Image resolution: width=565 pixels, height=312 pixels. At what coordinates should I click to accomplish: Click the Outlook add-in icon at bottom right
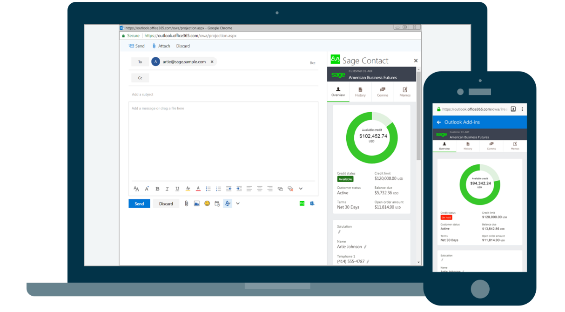tap(312, 203)
